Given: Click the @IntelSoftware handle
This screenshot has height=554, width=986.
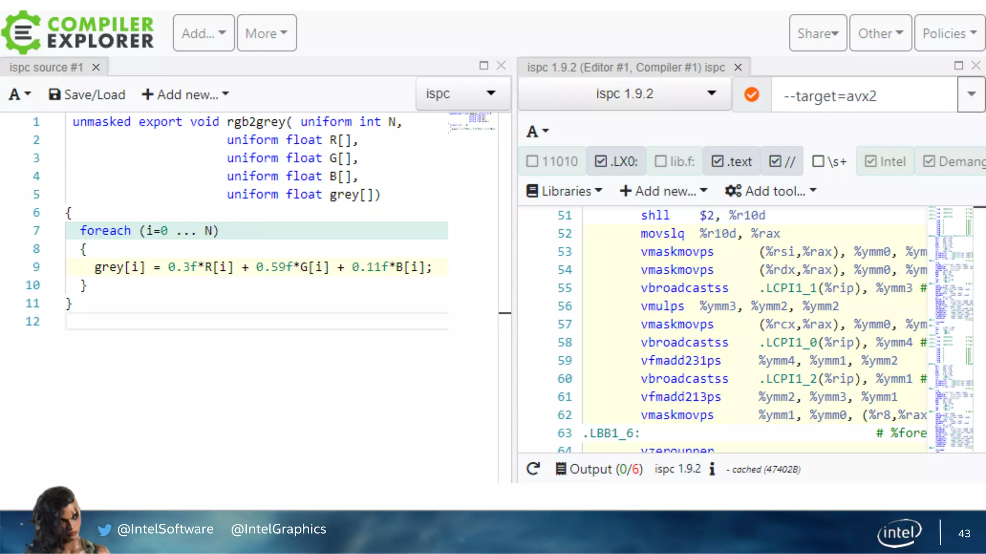Looking at the screenshot, I should coord(165,529).
